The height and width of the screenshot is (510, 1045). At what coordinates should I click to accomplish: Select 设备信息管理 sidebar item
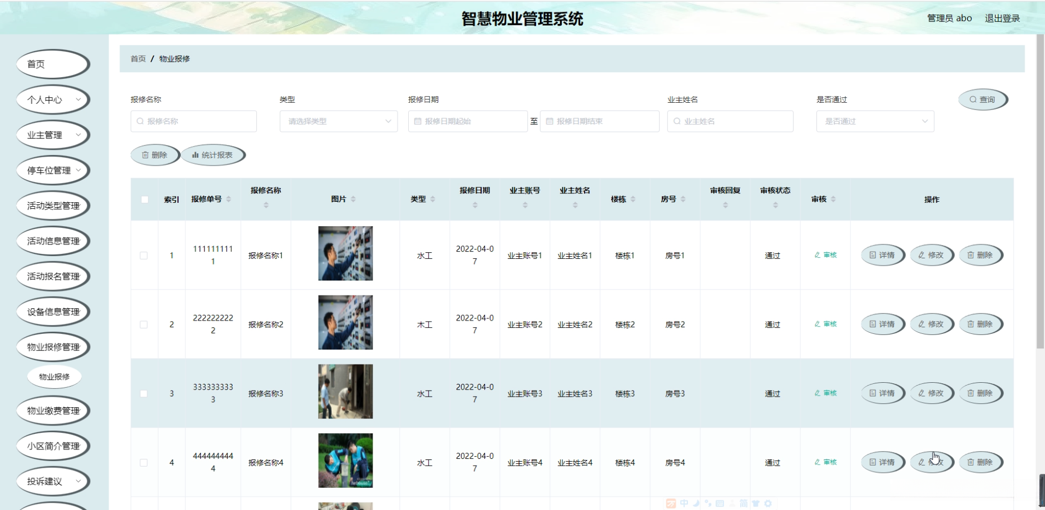click(53, 312)
